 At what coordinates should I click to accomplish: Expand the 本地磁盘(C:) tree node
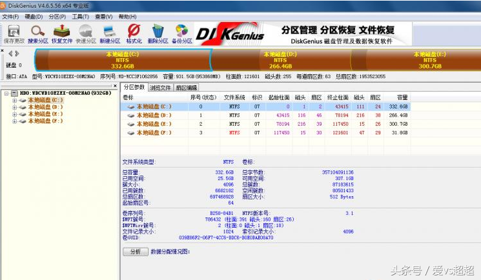click(x=14, y=100)
